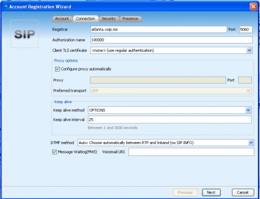
Task: Click the 'Client TLS certificate' label
Action: coord(70,50)
